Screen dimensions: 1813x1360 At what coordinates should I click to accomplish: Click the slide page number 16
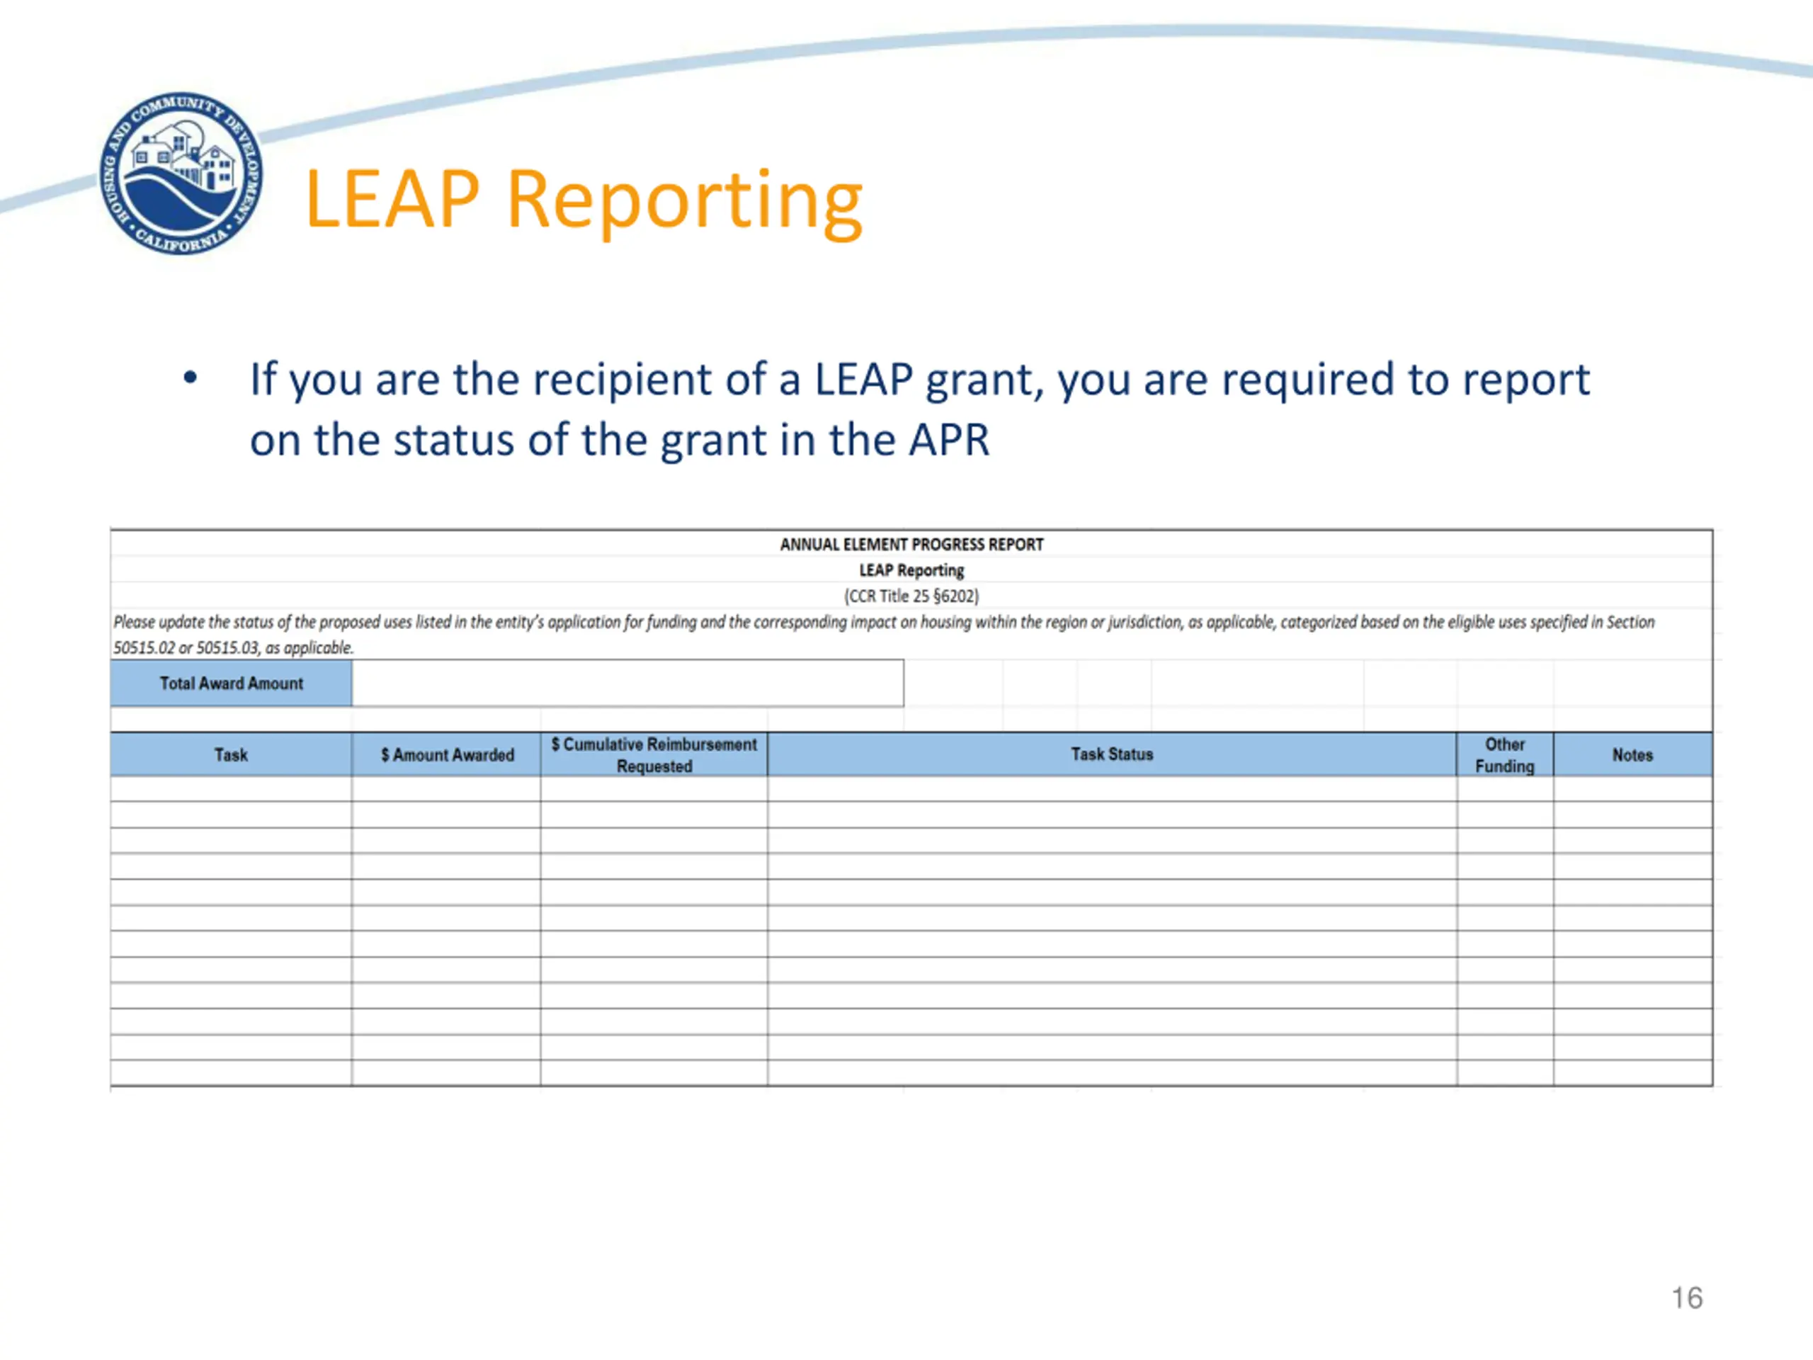[x=1687, y=1298]
